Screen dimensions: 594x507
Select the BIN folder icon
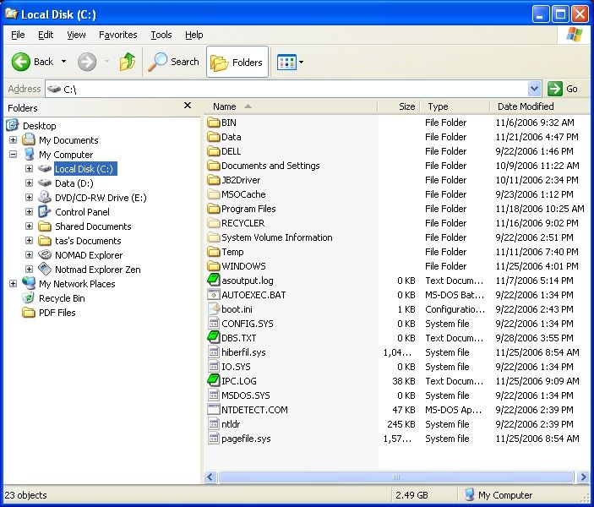[214, 123]
